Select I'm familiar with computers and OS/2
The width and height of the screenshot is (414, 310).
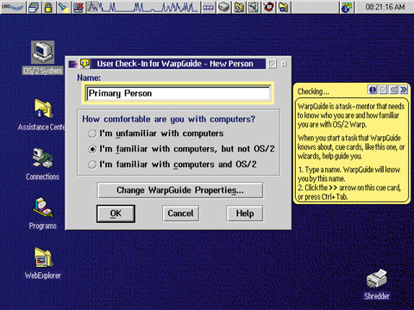pyautogui.click(x=172, y=164)
